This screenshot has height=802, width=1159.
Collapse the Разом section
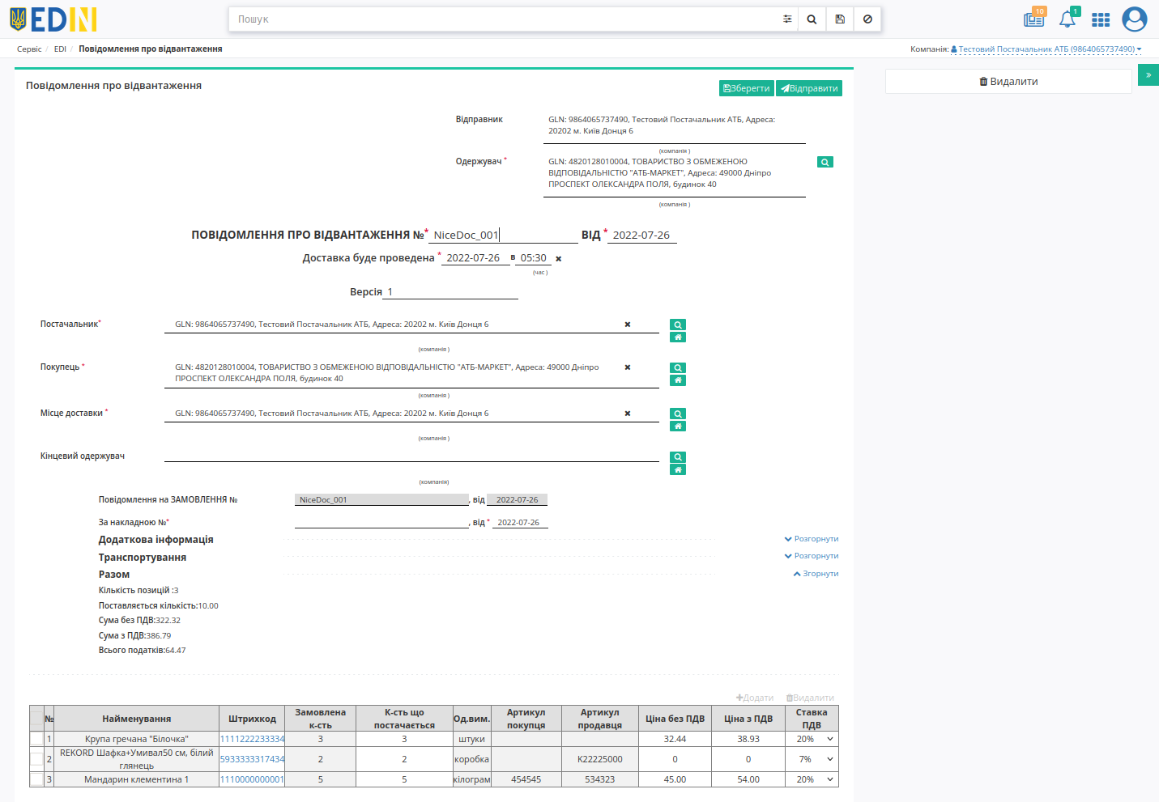point(816,574)
